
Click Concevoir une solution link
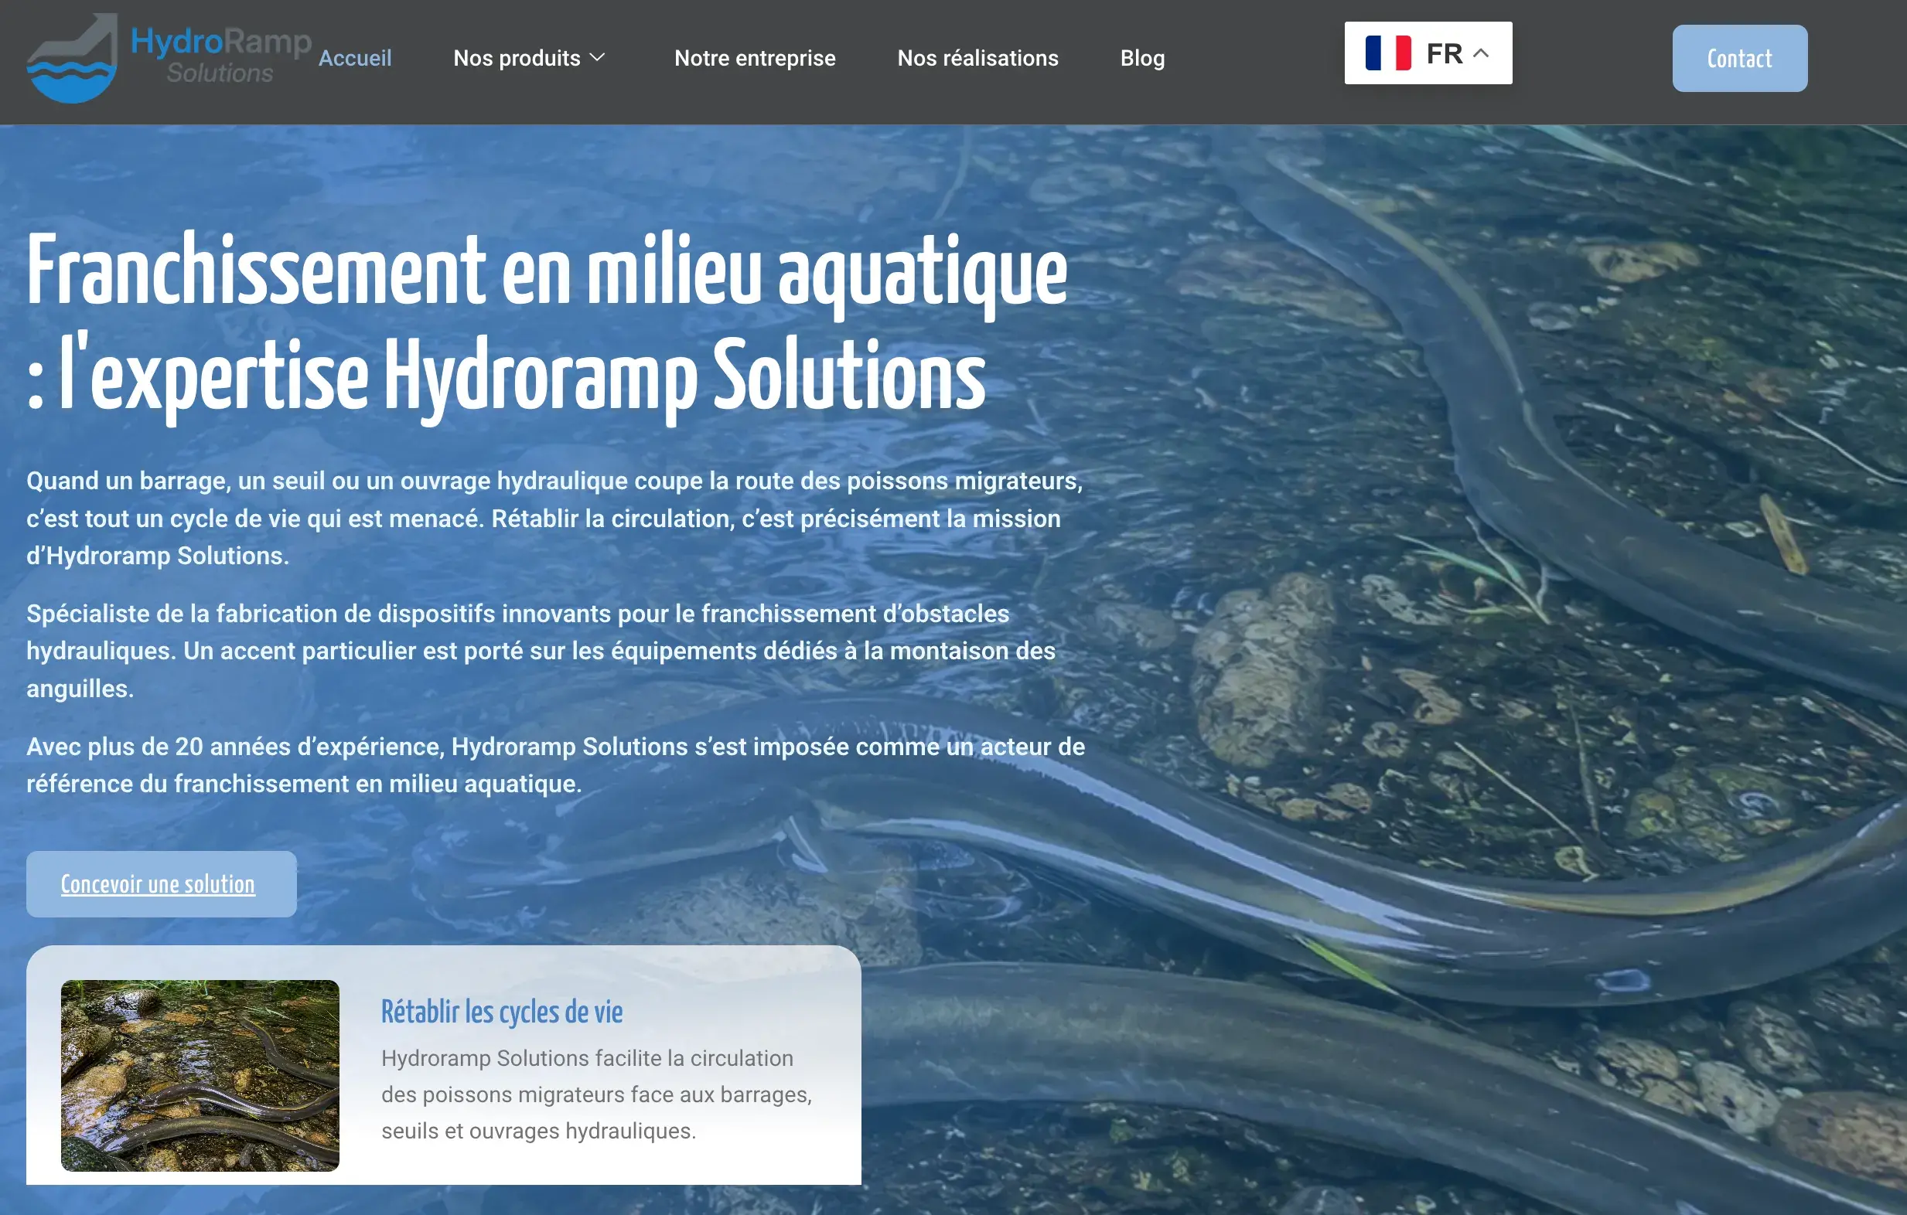point(161,884)
